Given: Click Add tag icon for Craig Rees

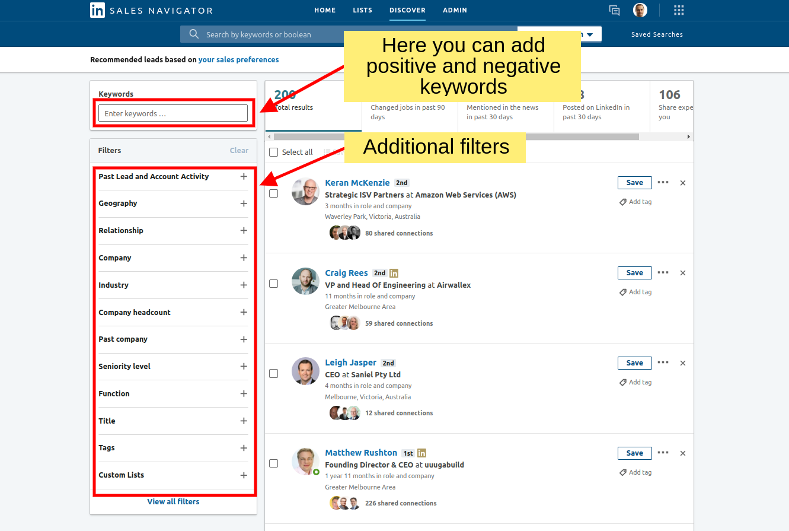Looking at the screenshot, I should coord(623,292).
